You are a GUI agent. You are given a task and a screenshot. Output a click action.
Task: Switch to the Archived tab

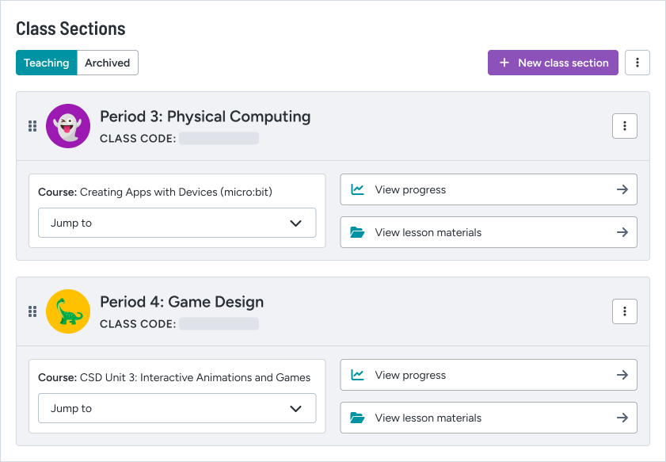(x=108, y=63)
